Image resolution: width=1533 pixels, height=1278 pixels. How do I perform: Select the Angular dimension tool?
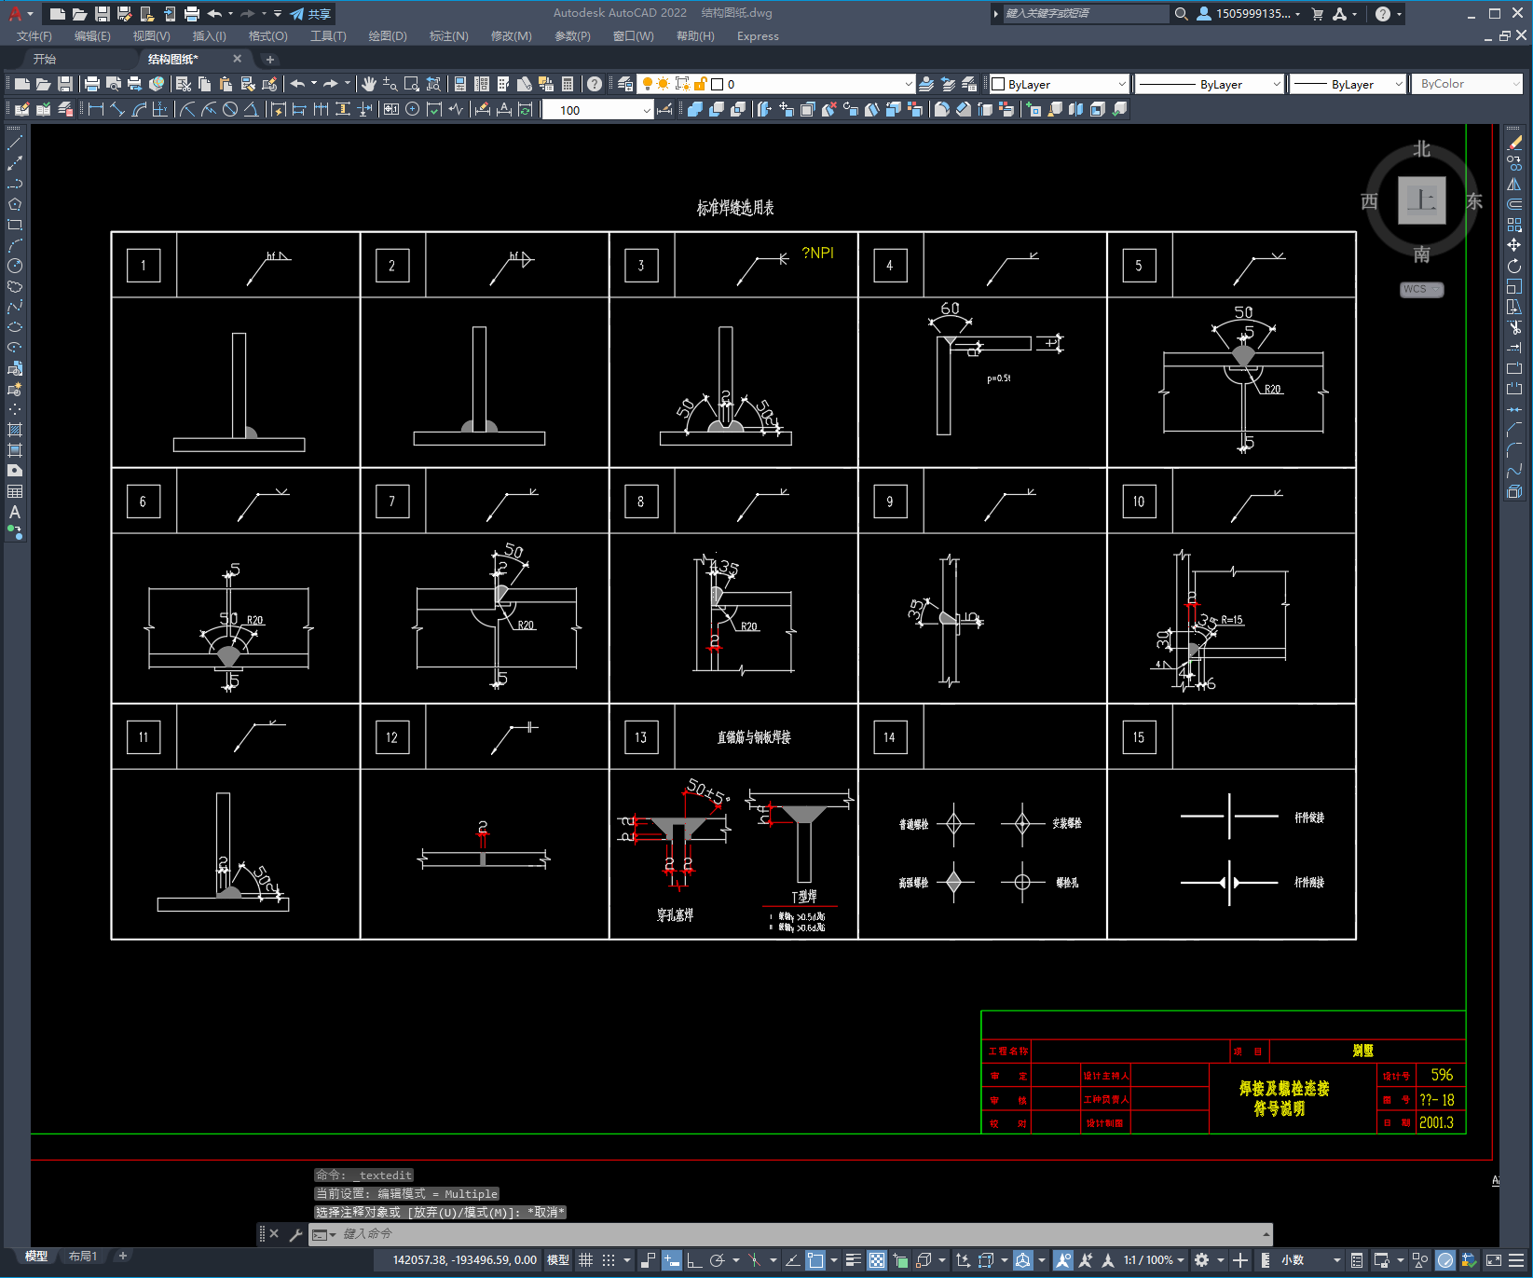pos(251,109)
